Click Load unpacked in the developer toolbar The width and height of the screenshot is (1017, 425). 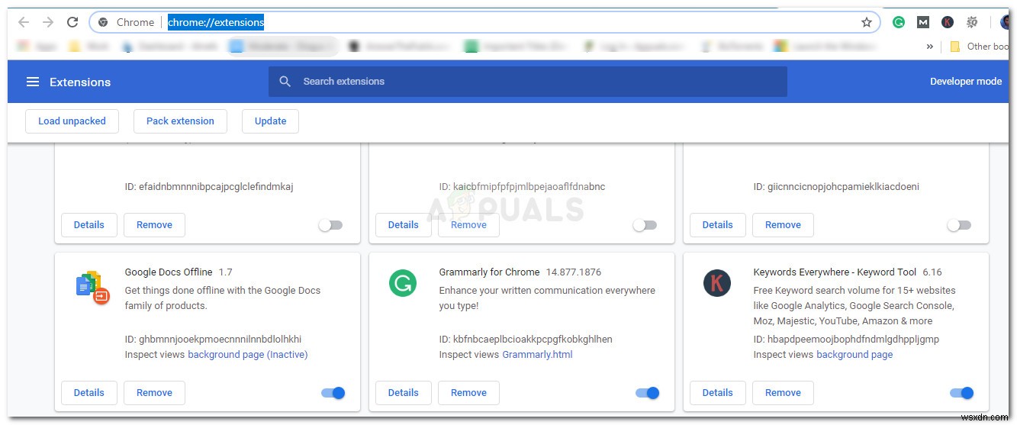point(72,121)
